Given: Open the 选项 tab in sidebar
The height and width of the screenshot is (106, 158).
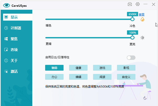Looking at the screenshot, I should point(14,50).
